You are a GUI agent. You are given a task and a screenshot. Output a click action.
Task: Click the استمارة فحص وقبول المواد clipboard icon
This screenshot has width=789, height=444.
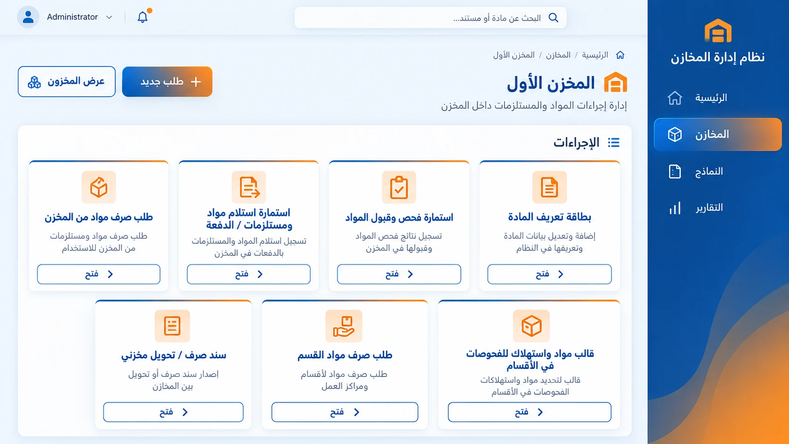399,187
